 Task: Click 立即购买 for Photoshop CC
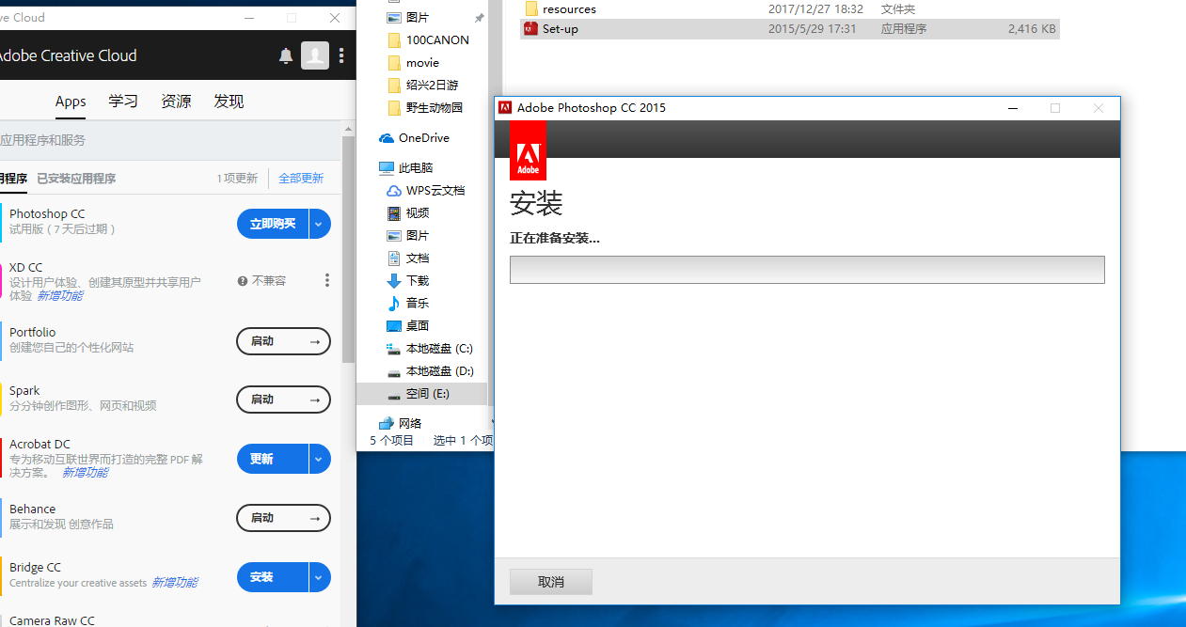coord(273,224)
